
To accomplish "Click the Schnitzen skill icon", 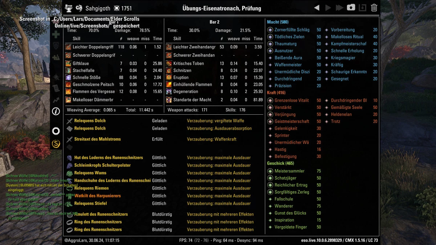I will point(169,70).
